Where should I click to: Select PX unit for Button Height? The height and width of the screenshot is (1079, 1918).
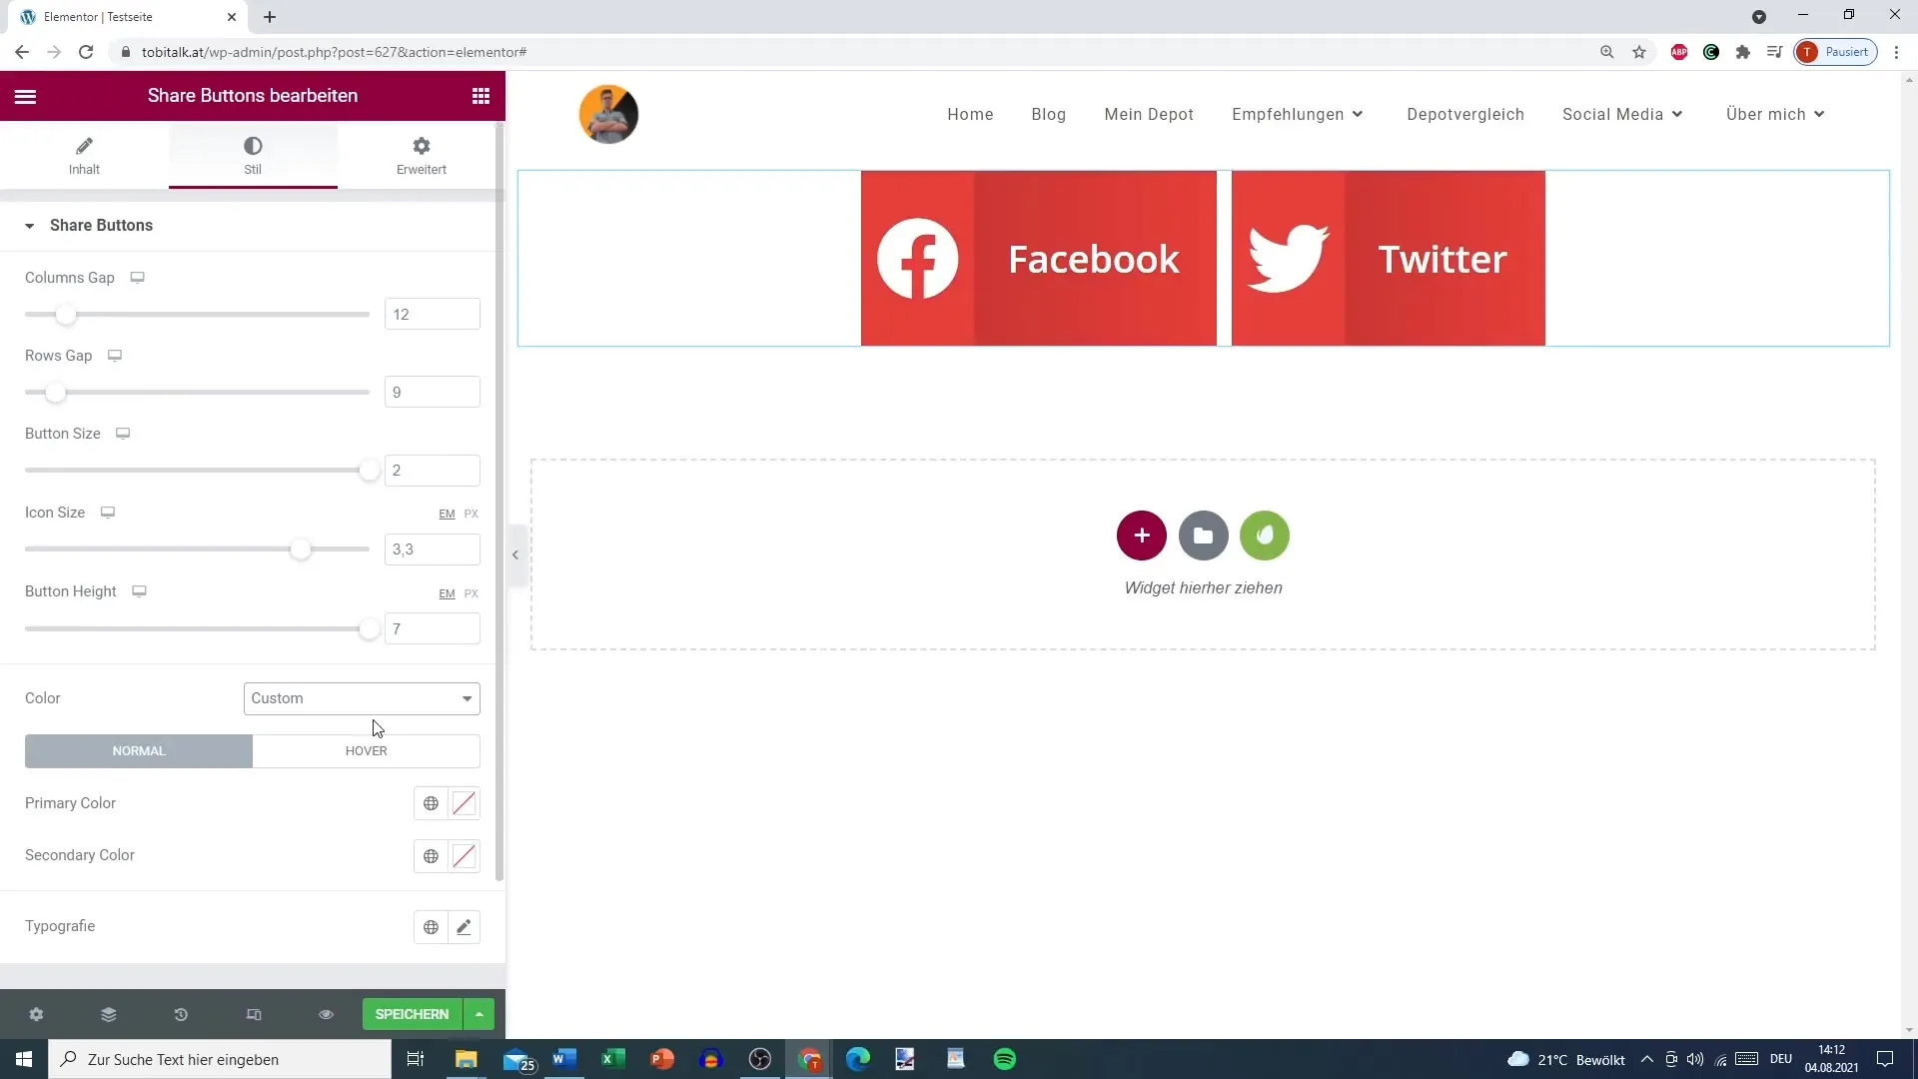(x=472, y=593)
